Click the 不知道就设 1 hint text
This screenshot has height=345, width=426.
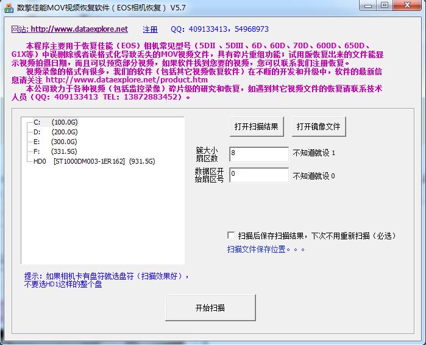tap(314, 153)
